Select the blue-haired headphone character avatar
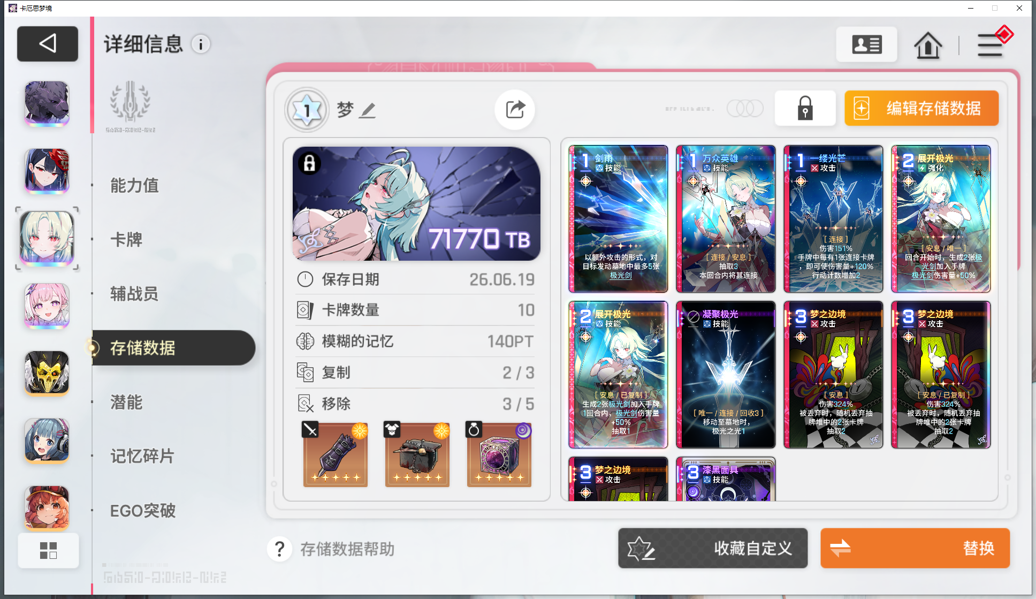Image resolution: width=1036 pixels, height=599 pixels. tap(47, 441)
